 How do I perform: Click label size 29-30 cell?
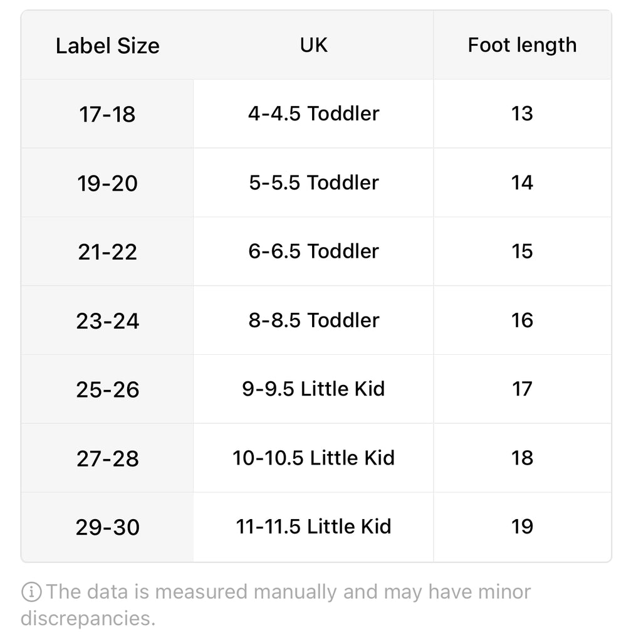tap(107, 527)
